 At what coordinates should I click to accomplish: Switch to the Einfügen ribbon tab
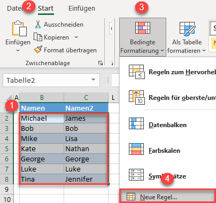click(82, 8)
